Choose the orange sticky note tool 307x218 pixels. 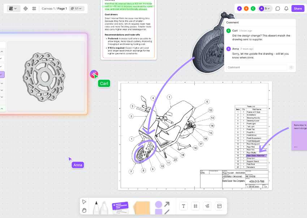click(142, 208)
